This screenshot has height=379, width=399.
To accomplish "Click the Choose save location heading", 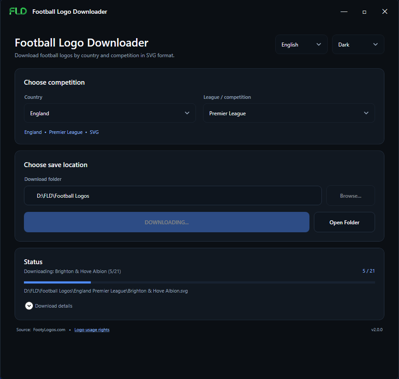I will click(55, 165).
